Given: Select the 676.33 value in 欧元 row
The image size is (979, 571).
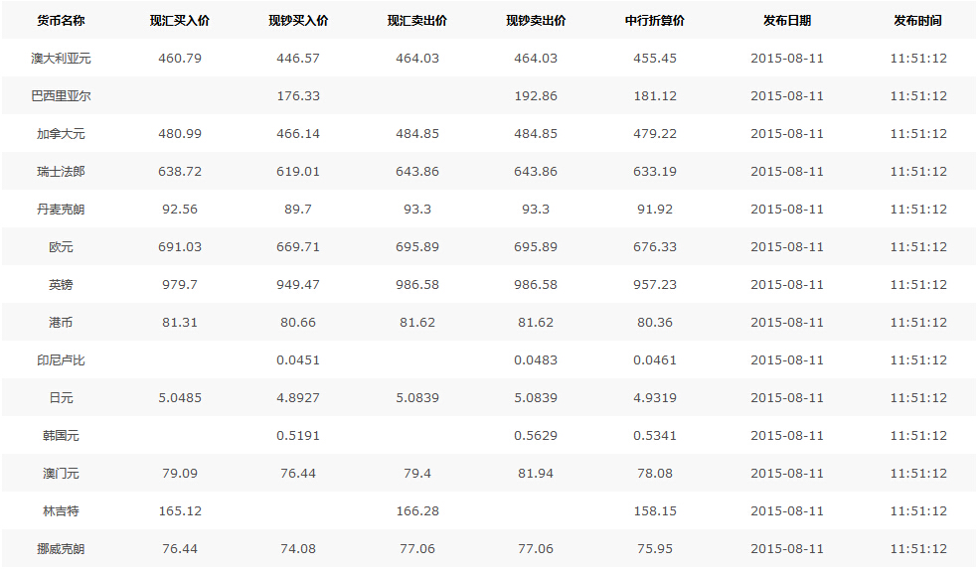Looking at the screenshot, I should pos(655,247).
